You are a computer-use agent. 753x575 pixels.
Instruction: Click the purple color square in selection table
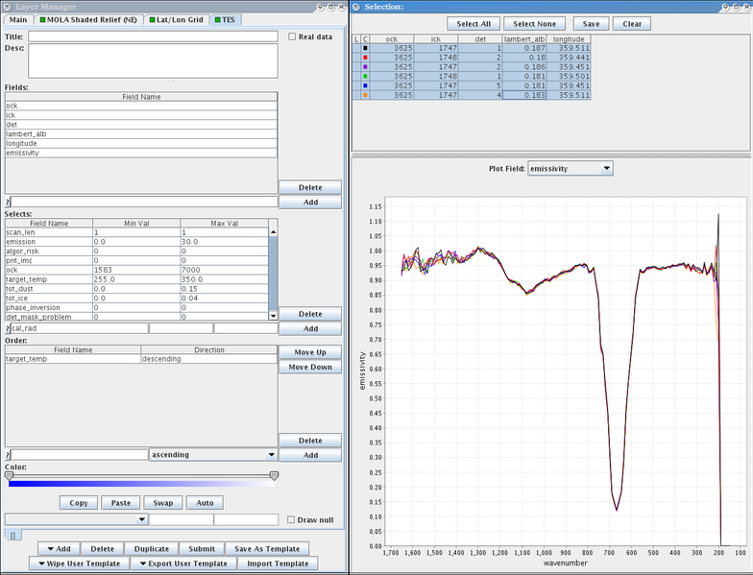point(365,67)
